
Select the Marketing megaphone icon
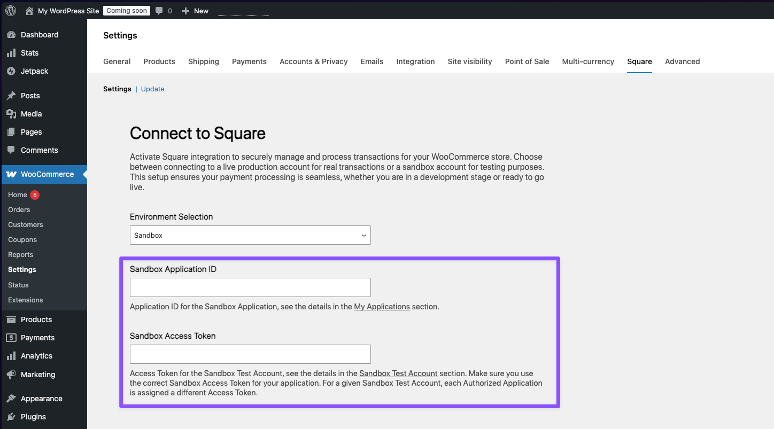11,375
